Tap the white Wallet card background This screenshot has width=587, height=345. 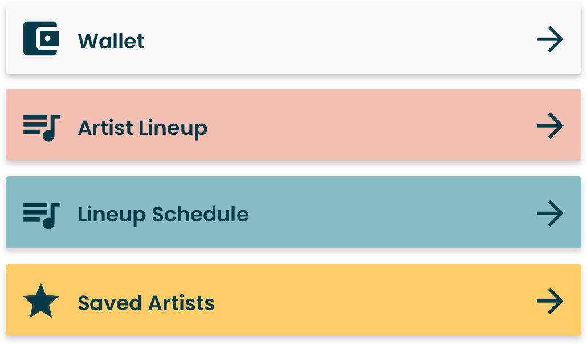293,39
